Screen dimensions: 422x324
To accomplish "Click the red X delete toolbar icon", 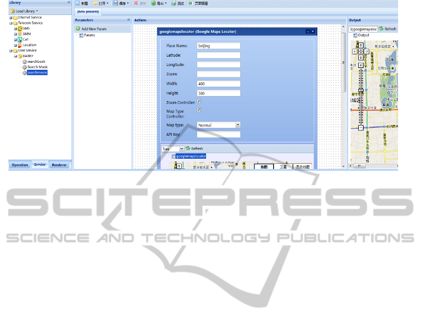I will coord(136,3).
